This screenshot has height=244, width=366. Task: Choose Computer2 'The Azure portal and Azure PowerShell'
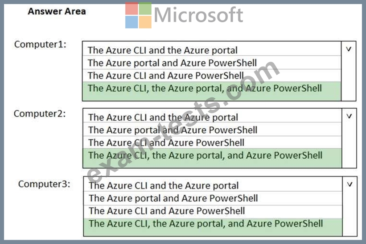click(173, 130)
